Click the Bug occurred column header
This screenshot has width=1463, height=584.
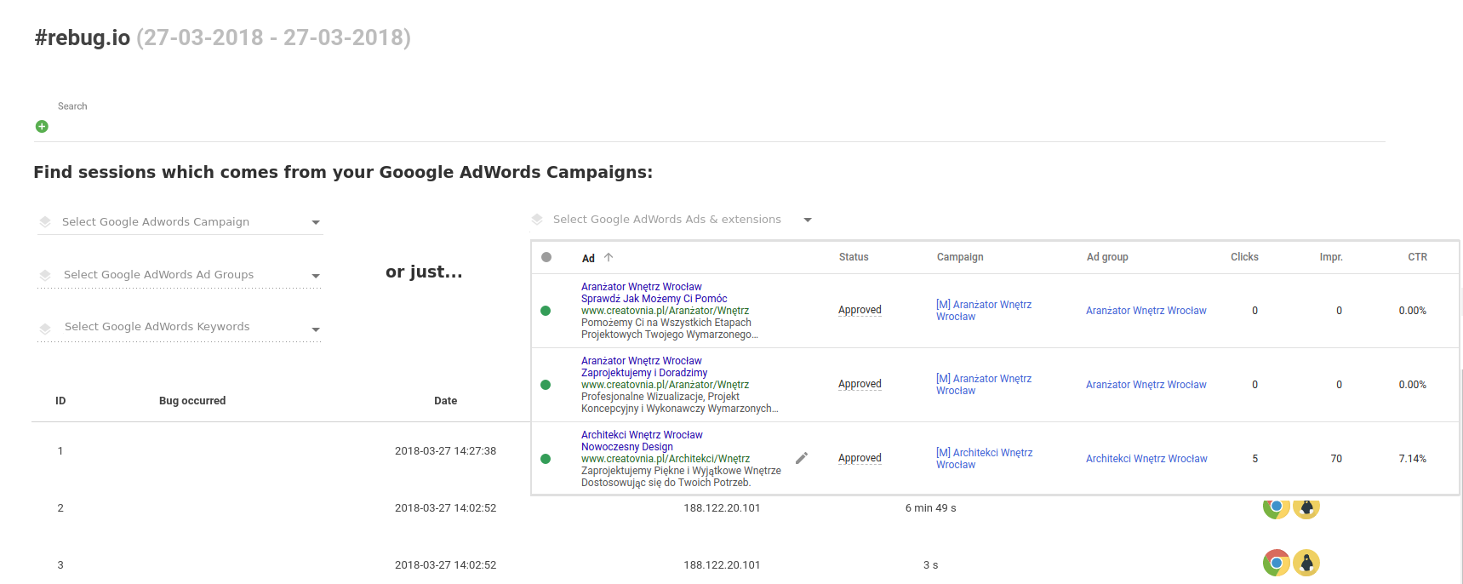point(192,401)
